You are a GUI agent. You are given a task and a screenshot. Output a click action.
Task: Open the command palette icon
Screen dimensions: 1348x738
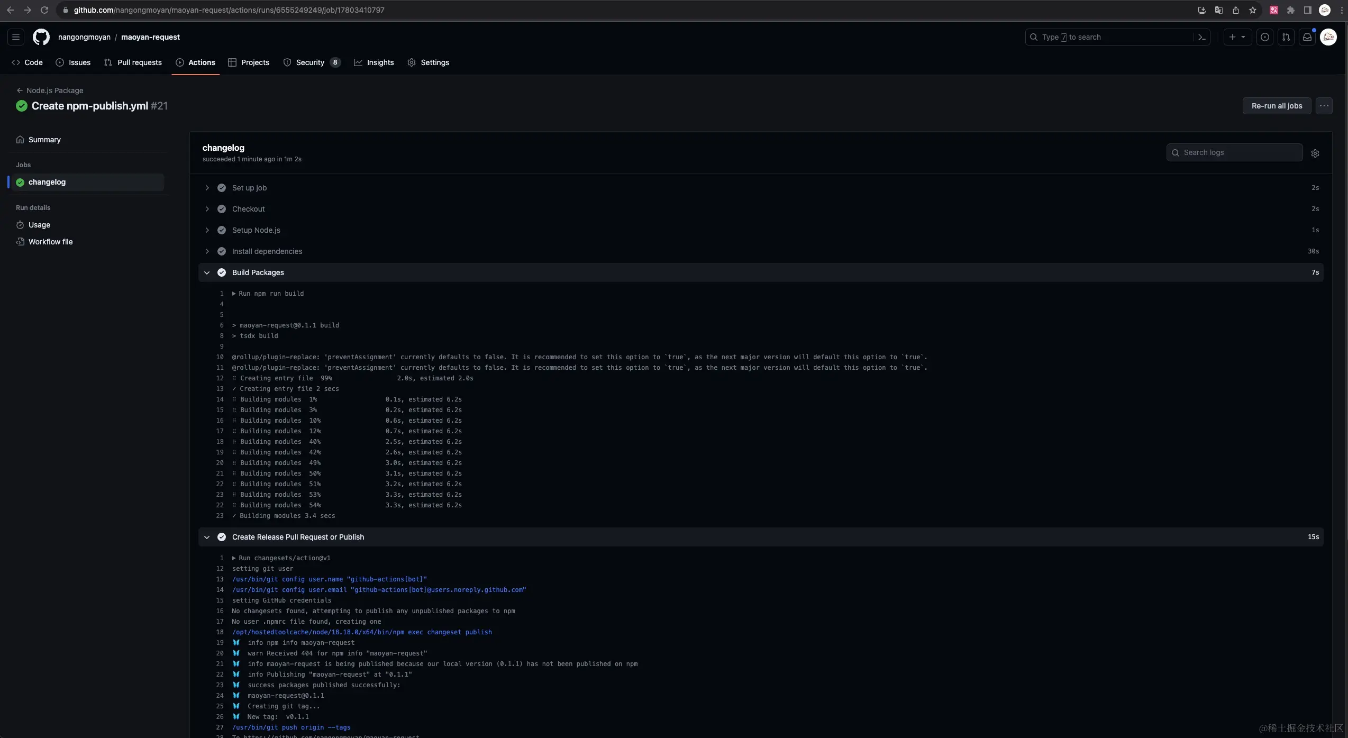pos(1201,37)
